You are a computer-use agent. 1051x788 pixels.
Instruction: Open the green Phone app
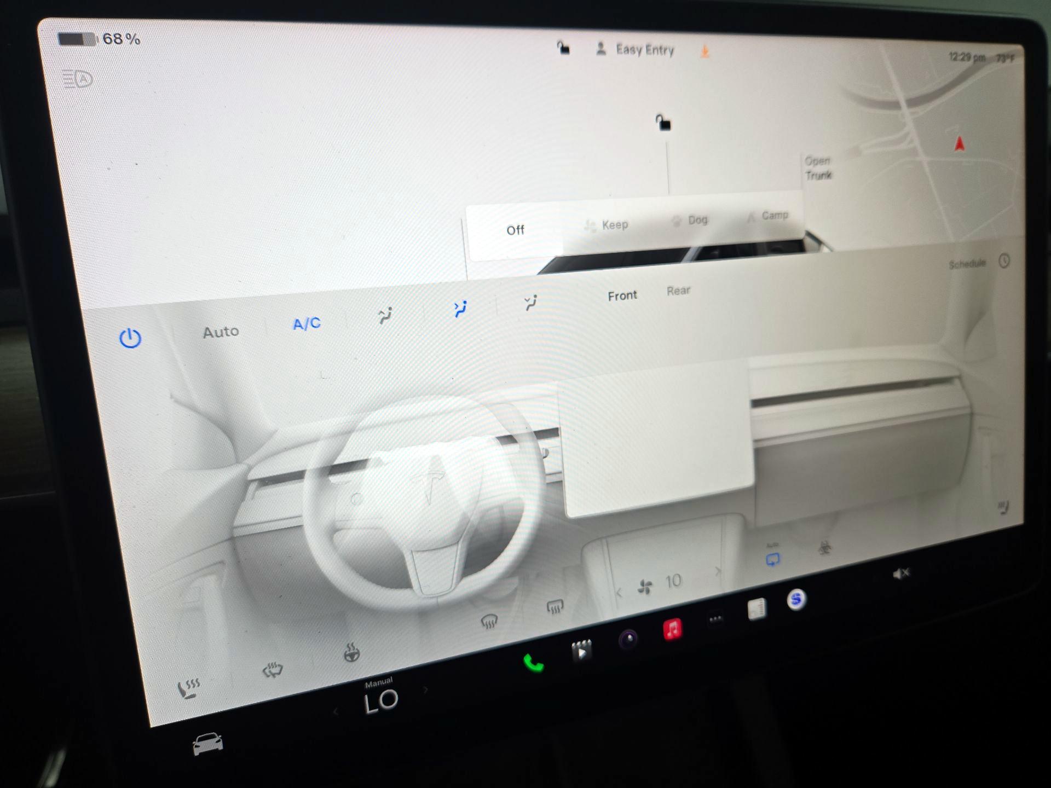(533, 663)
